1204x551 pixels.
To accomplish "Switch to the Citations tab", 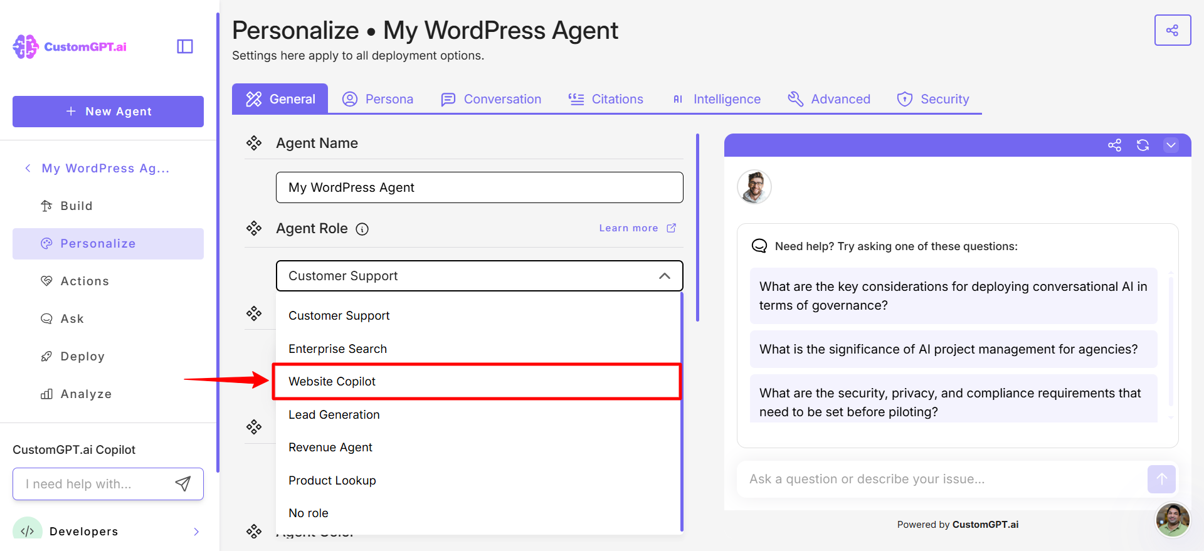I will [x=606, y=99].
